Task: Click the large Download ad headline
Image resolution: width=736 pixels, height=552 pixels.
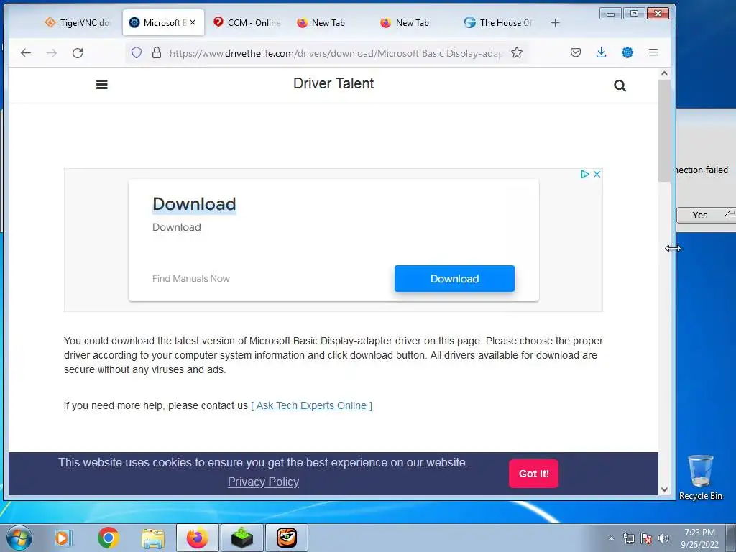Action: point(194,203)
